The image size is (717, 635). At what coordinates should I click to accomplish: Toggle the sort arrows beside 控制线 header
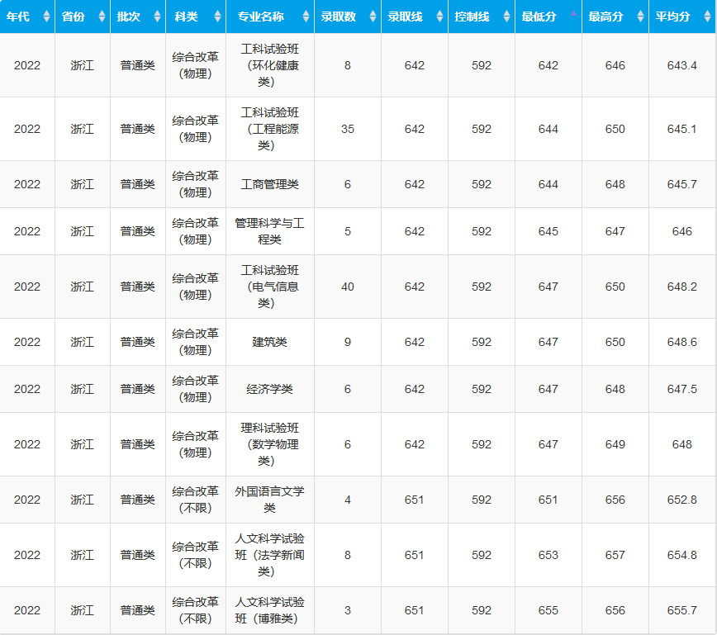(506, 17)
